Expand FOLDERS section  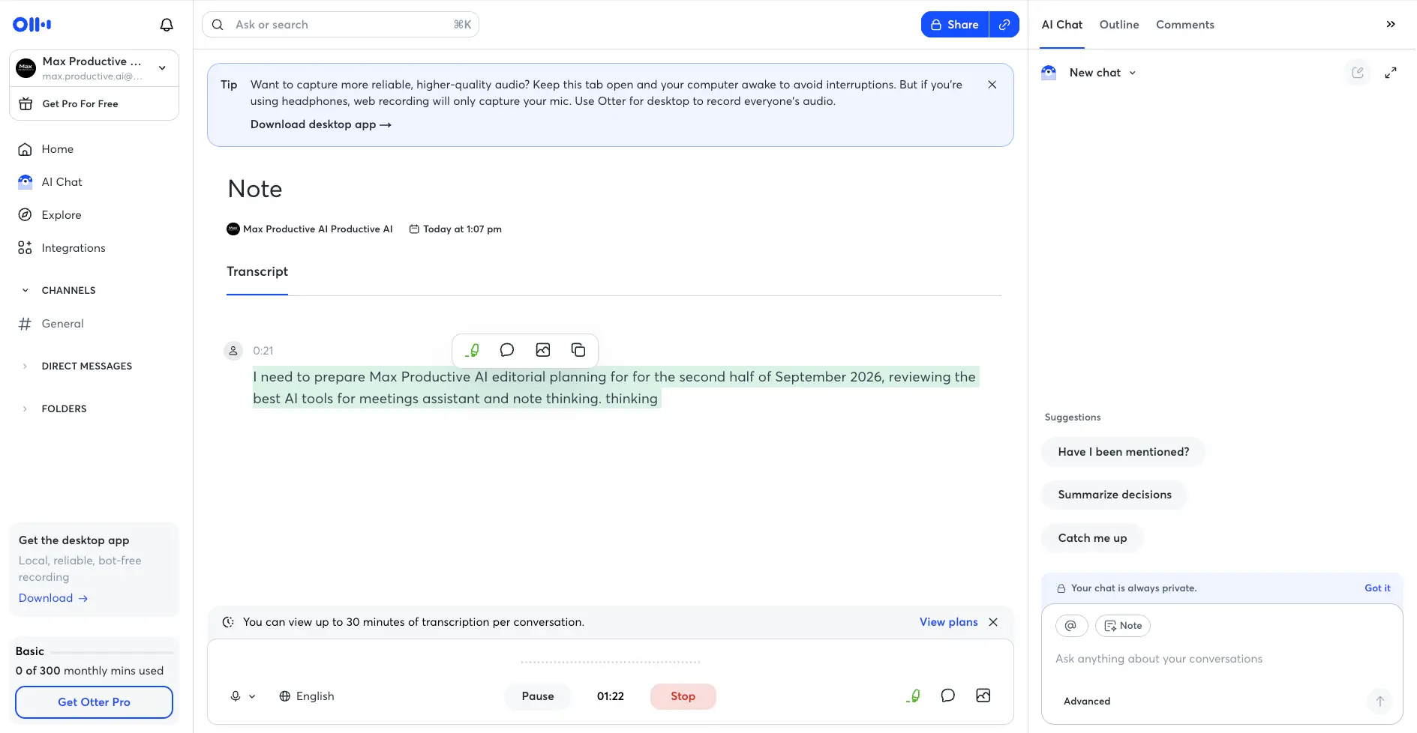pos(26,409)
